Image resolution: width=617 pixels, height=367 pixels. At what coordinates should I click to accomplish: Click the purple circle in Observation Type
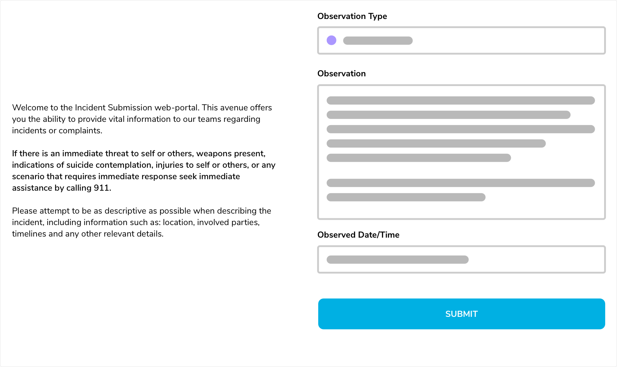[x=331, y=40]
